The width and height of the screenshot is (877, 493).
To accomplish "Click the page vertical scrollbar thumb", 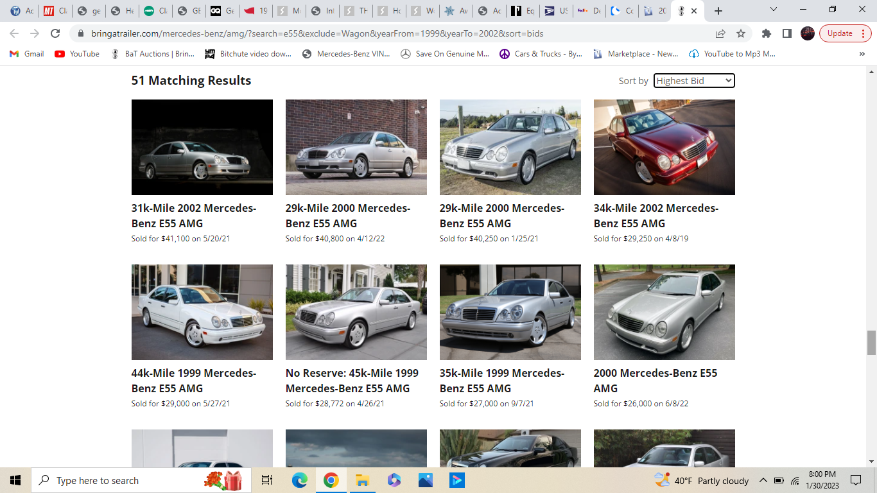I will click(871, 343).
